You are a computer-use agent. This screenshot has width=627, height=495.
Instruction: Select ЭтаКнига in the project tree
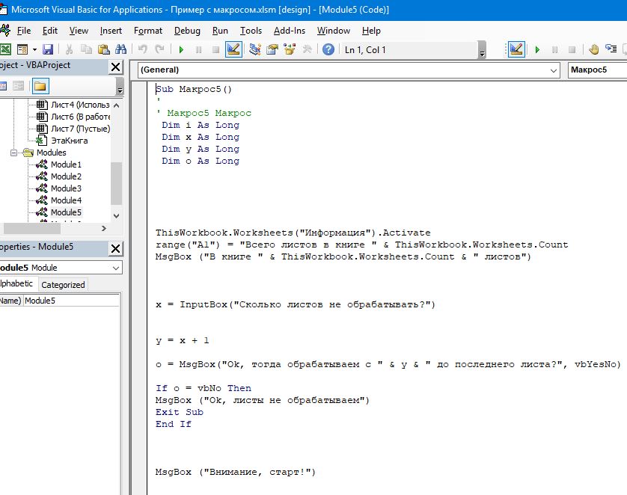click(x=69, y=141)
